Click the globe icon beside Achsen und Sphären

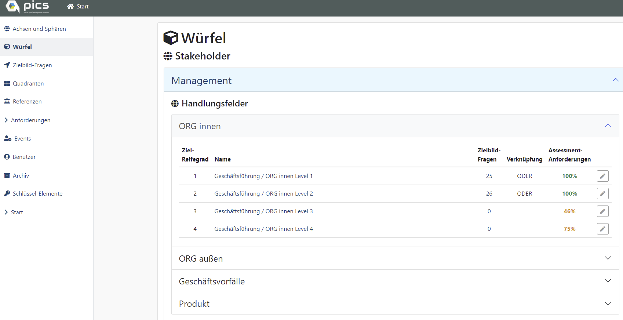(7, 29)
